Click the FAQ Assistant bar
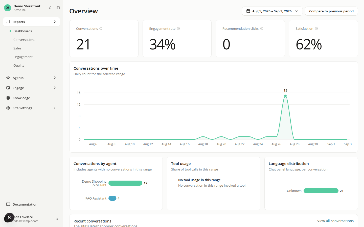Screen dimensions: 364x227 (x=112, y=198)
